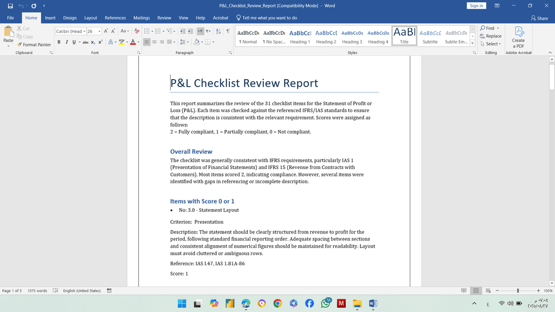This screenshot has height=312, width=555.
Task: Open Facebook from the taskbar
Action: (x=309, y=303)
